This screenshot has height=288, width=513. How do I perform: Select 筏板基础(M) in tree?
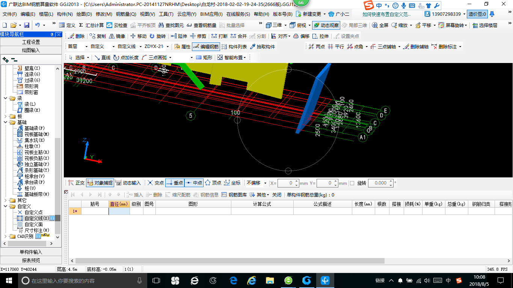pos(33,134)
